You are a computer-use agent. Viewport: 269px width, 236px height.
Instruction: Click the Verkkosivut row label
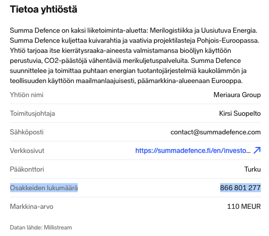[27, 150]
